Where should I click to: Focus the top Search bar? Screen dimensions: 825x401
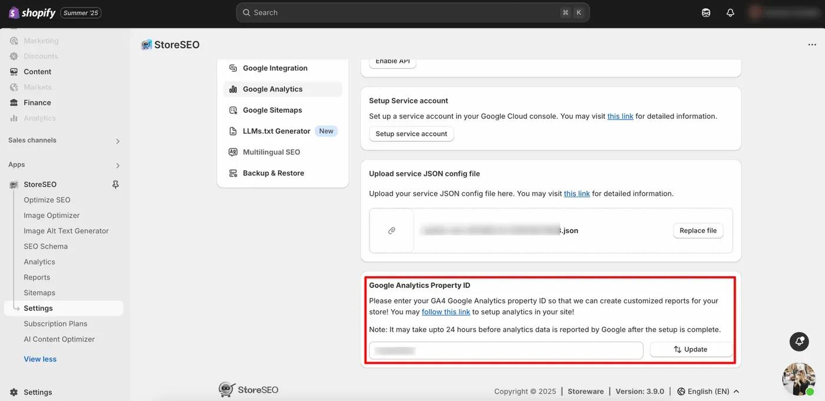(412, 12)
